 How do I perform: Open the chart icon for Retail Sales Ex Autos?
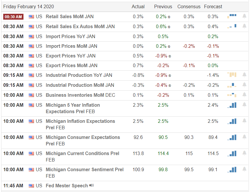pyautogui.click(x=232, y=26)
